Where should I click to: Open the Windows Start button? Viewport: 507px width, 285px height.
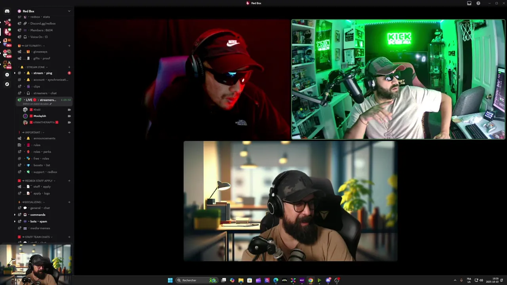coord(170,280)
